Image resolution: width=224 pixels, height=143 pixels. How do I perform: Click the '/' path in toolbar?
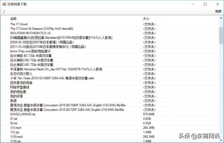coord(4,11)
